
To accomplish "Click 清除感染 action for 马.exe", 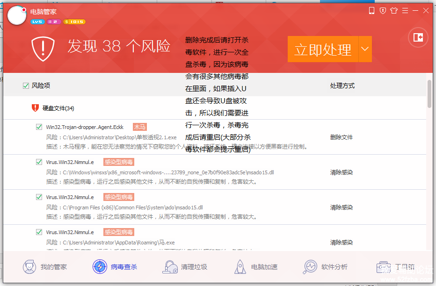I will [341, 243].
